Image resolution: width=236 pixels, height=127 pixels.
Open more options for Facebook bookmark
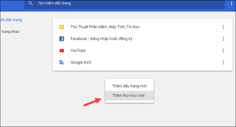click(223, 39)
